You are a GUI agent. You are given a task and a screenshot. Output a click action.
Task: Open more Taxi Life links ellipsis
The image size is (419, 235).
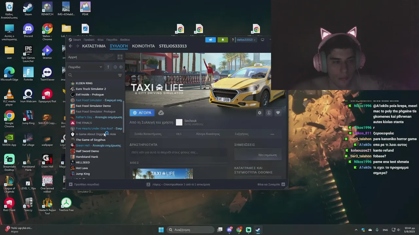click(272, 134)
